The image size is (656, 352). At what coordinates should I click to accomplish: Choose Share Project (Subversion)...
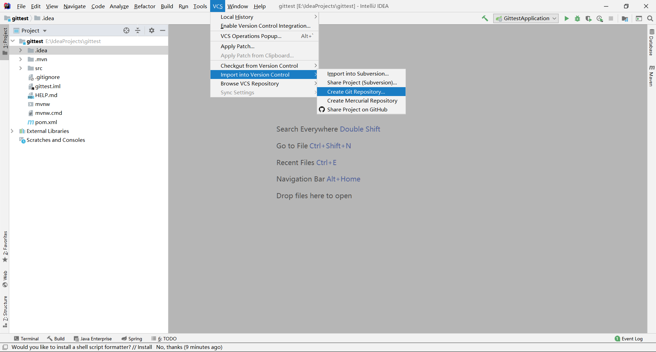pos(361,82)
